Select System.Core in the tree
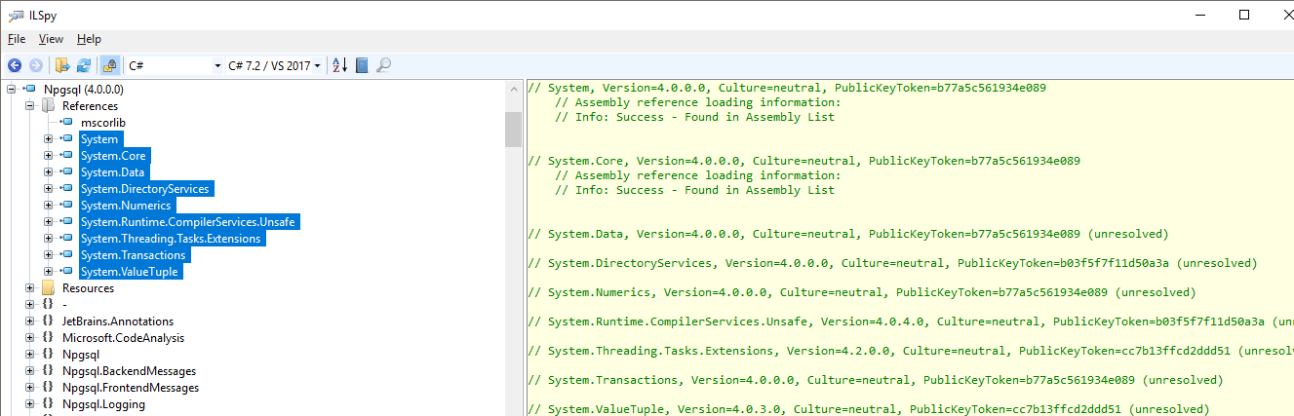The width and height of the screenshot is (1294, 416). coord(113,156)
